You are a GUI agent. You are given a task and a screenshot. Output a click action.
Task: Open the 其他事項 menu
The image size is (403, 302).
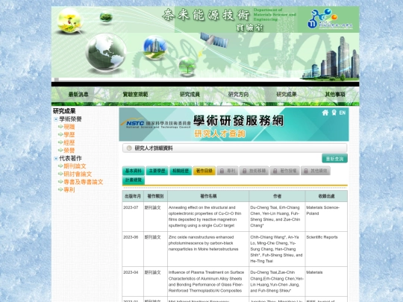click(x=335, y=95)
